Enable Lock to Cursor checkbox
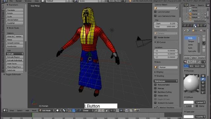This screenshot has width=211, height=119. 155,12
